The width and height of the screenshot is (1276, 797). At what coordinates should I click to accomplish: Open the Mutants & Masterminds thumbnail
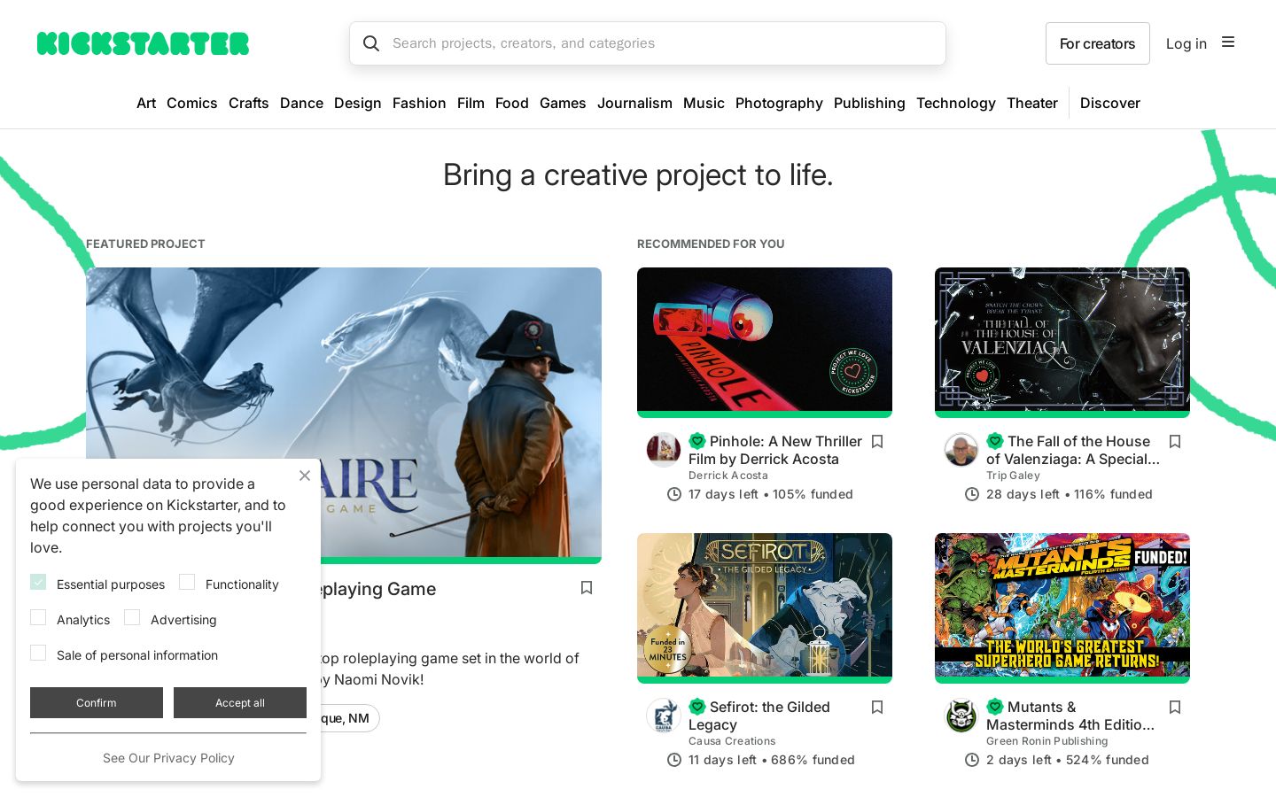pyautogui.click(x=1062, y=605)
